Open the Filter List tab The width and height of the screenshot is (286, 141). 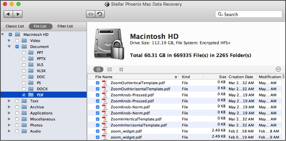pyautogui.click(x=65, y=26)
